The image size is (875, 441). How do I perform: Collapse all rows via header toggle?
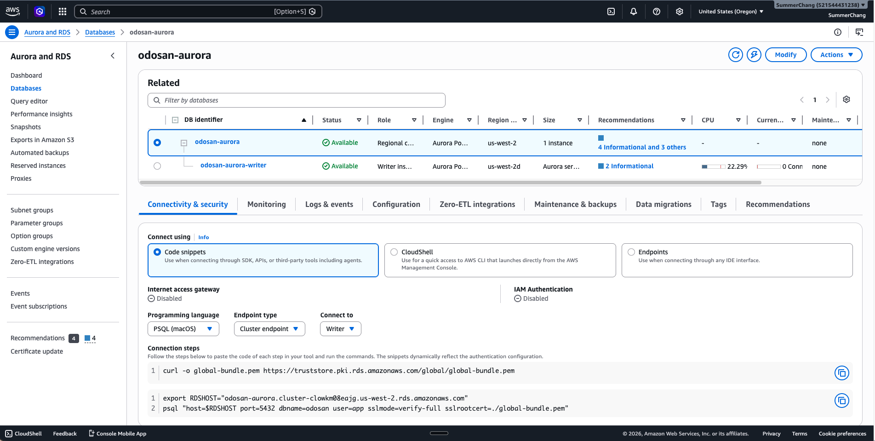point(175,120)
